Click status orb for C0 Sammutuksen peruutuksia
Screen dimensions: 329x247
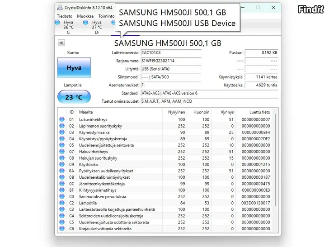coord(62,196)
